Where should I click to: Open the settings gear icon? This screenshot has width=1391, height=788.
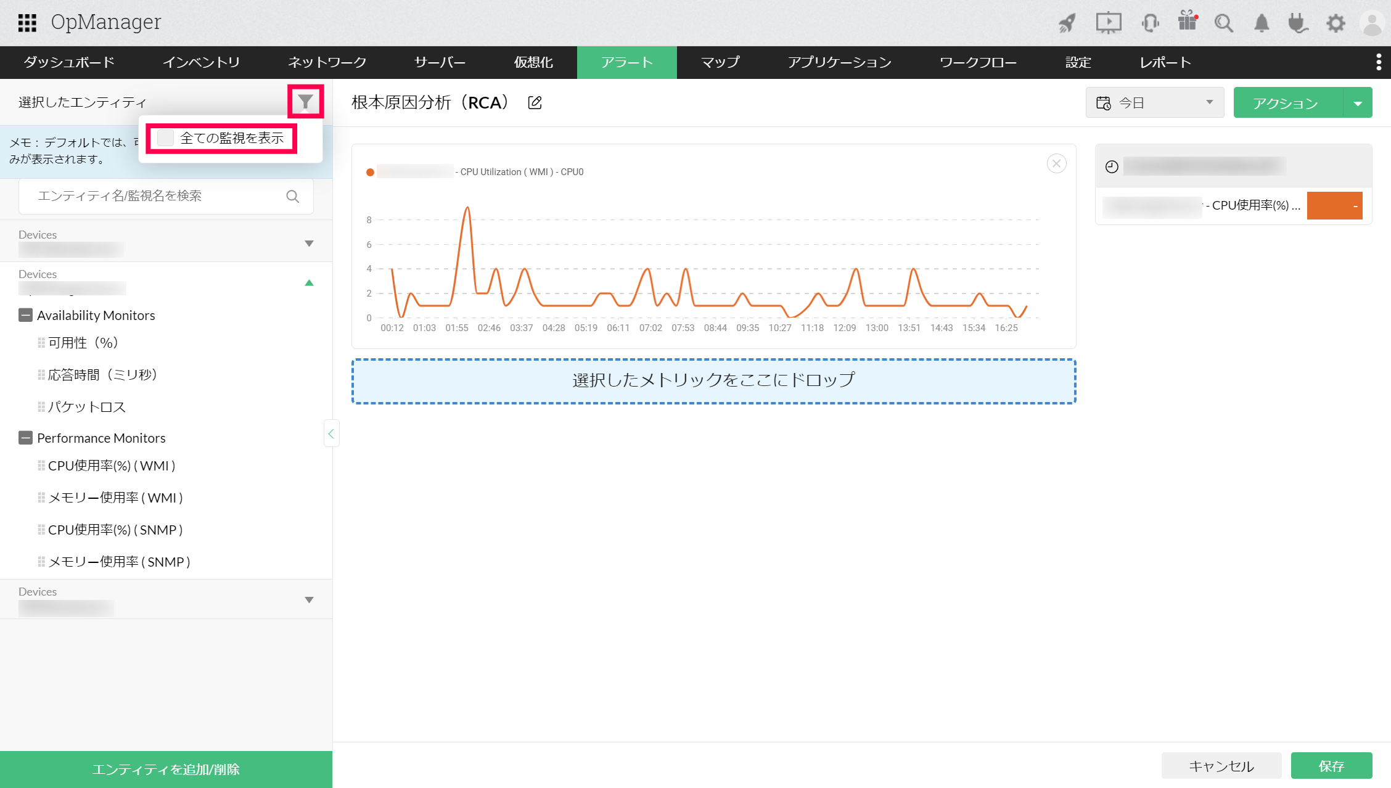point(1336,23)
